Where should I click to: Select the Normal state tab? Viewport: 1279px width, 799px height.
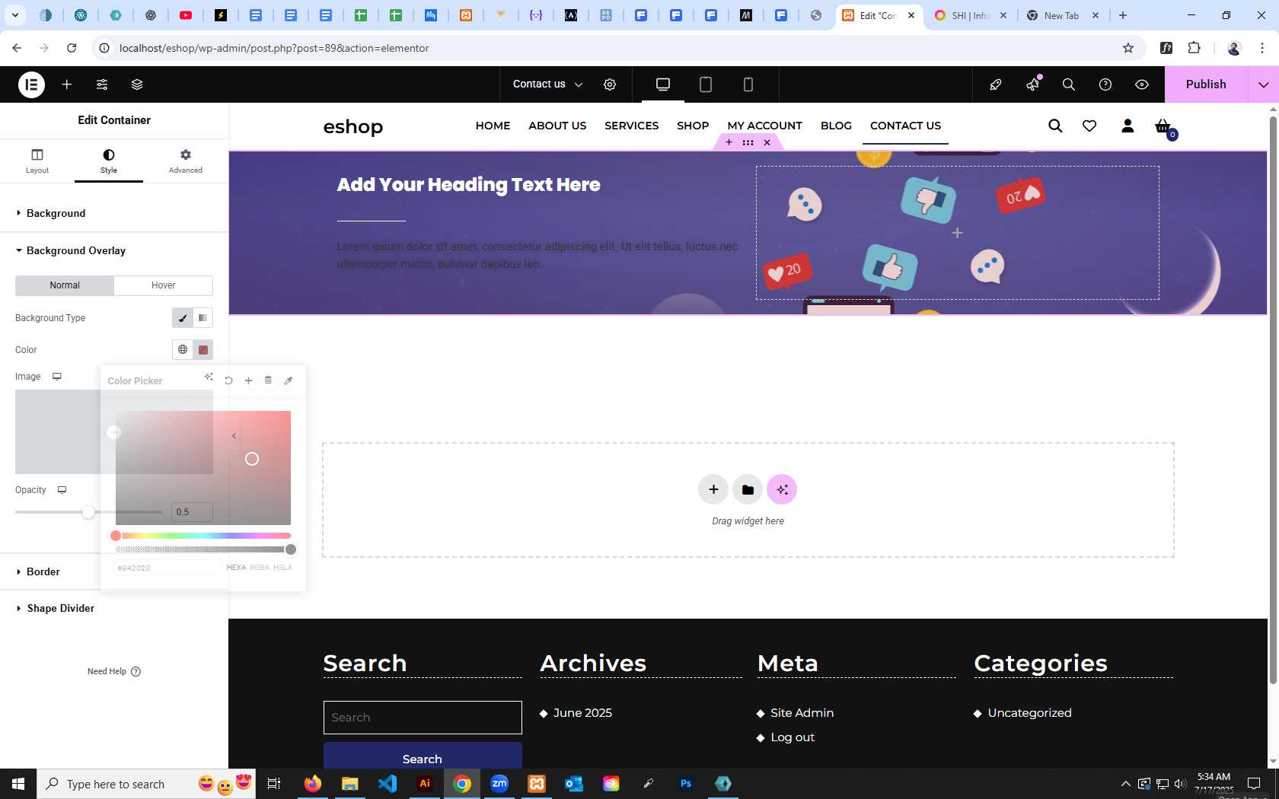tap(65, 285)
